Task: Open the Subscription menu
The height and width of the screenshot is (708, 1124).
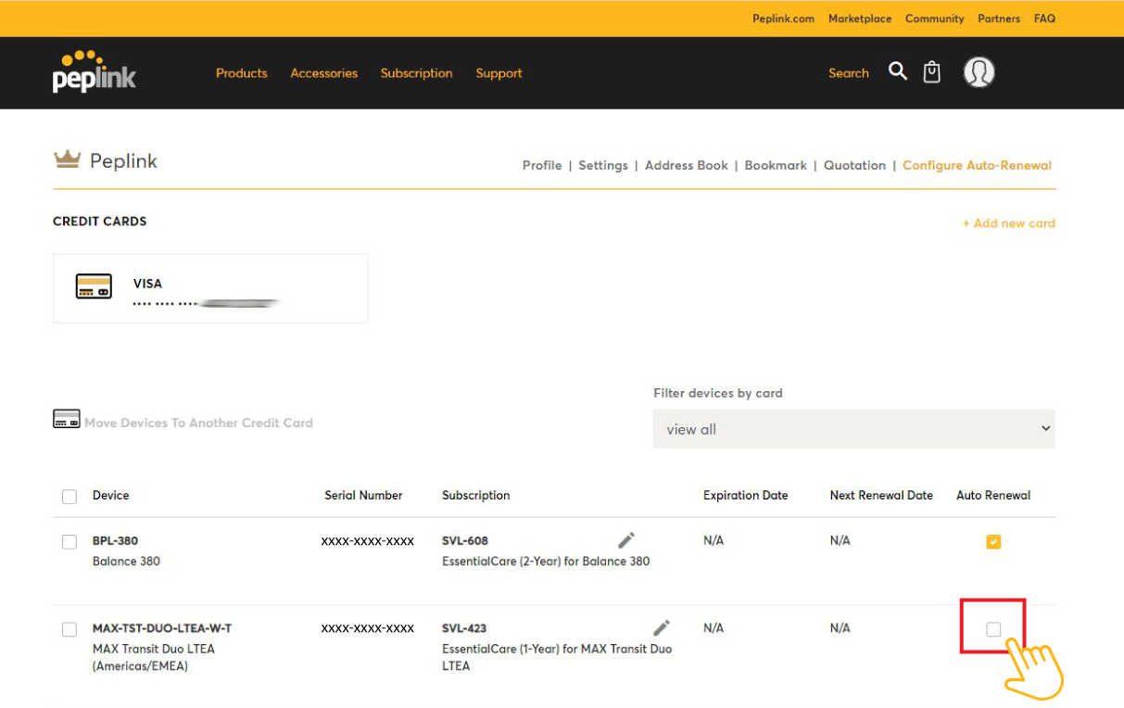Action: click(x=417, y=73)
